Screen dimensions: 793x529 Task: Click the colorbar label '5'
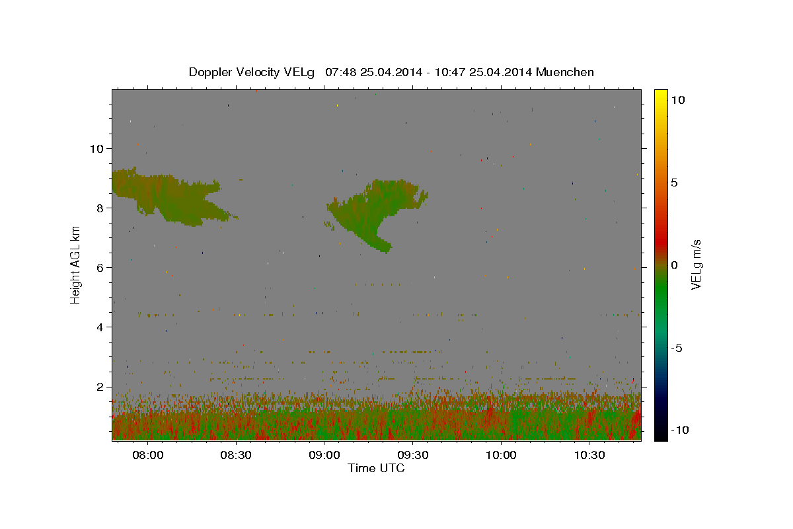pos(674,183)
